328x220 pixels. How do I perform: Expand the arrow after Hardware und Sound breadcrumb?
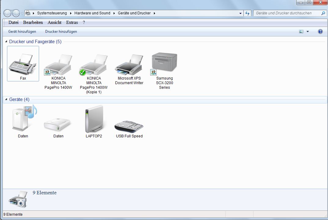[x=114, y=13]
